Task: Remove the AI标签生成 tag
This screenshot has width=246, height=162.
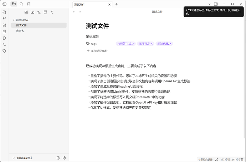Action: tap(133, 44)
